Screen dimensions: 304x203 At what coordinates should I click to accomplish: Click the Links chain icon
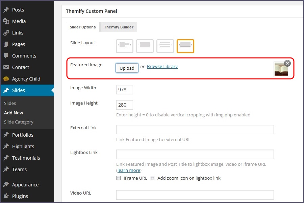tap(6, 33)
